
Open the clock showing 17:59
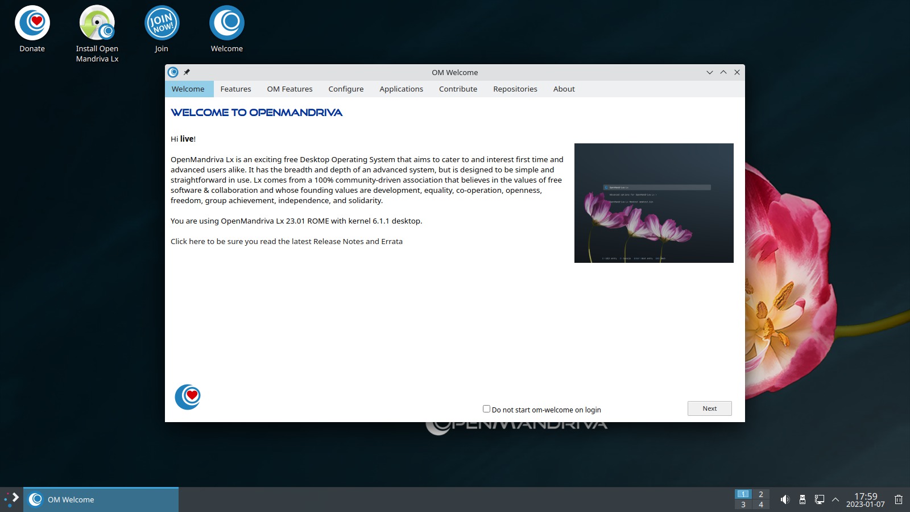(x=866, y=499)
